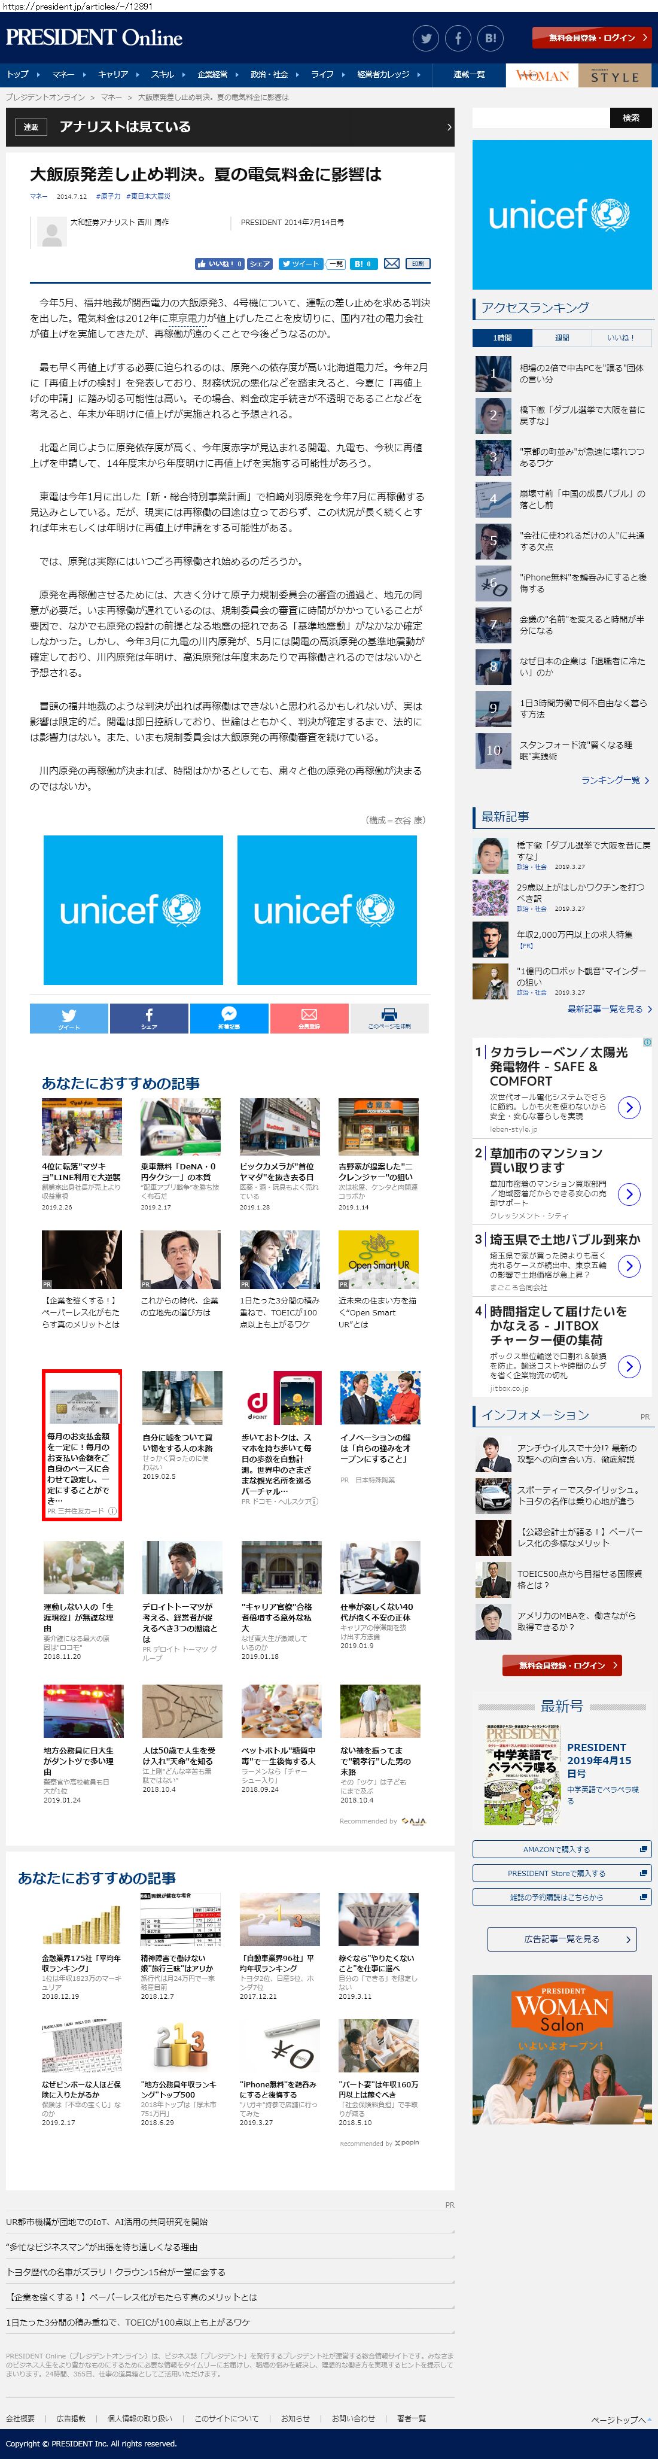
Task: Click the AdChoices info icon on the ad block
Action: [647, 1042]
